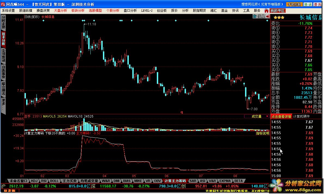Open LEVEL-2 menu
Viewport: 324px width, 194px height.
[x=147, y=11]
